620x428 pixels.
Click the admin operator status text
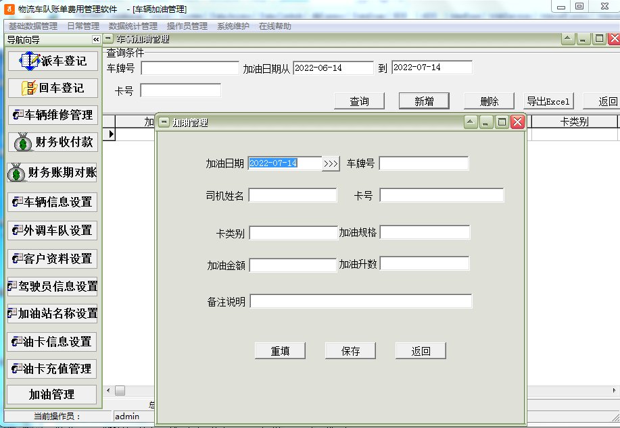click(127, 416)
